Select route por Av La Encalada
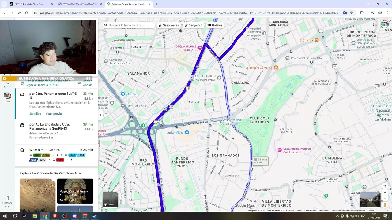The height and width of the screenshot is (220, 392). [x=56, y=132]
